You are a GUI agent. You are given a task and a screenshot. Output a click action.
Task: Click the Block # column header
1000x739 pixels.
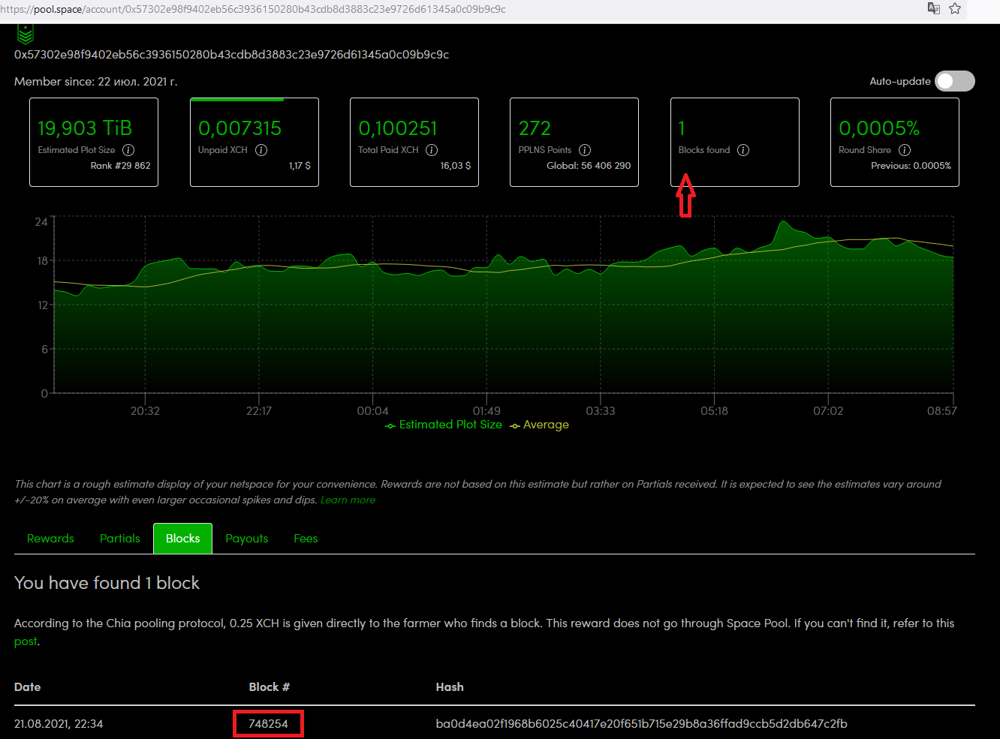point(270,687)
